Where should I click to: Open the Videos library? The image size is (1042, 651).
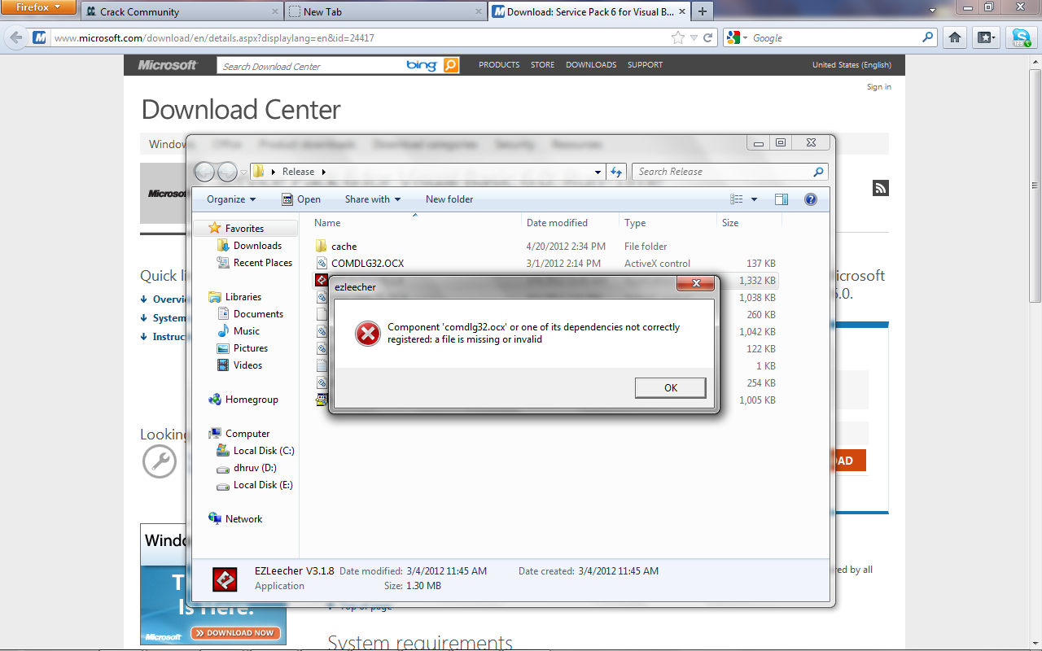click(x=239, y=365)
